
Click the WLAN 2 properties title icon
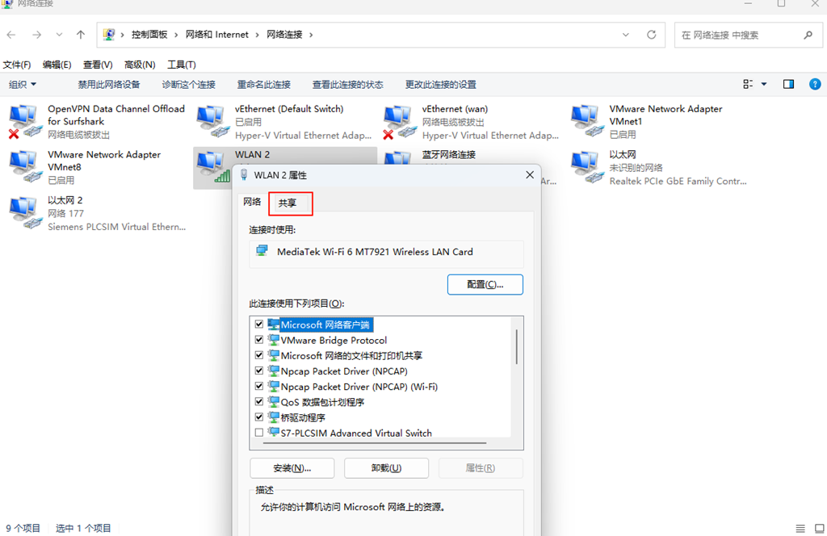[244, 175]
